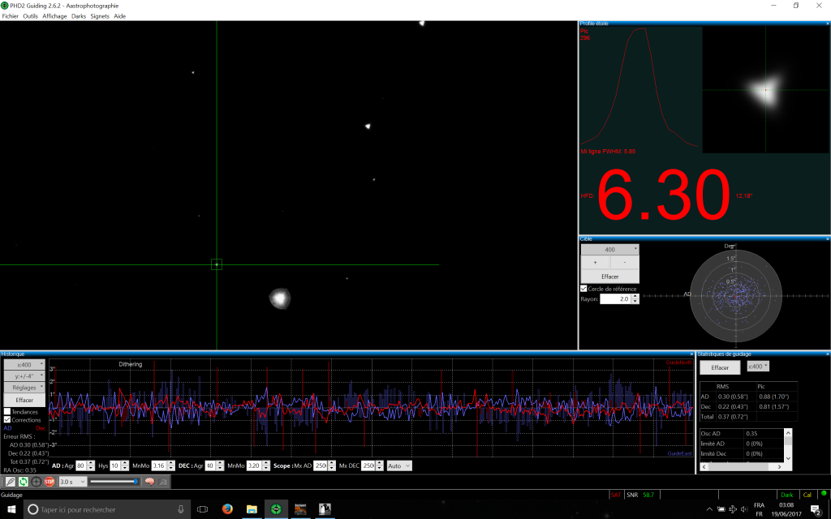Click the AD MnMo input field

click(x=159, y=465)
